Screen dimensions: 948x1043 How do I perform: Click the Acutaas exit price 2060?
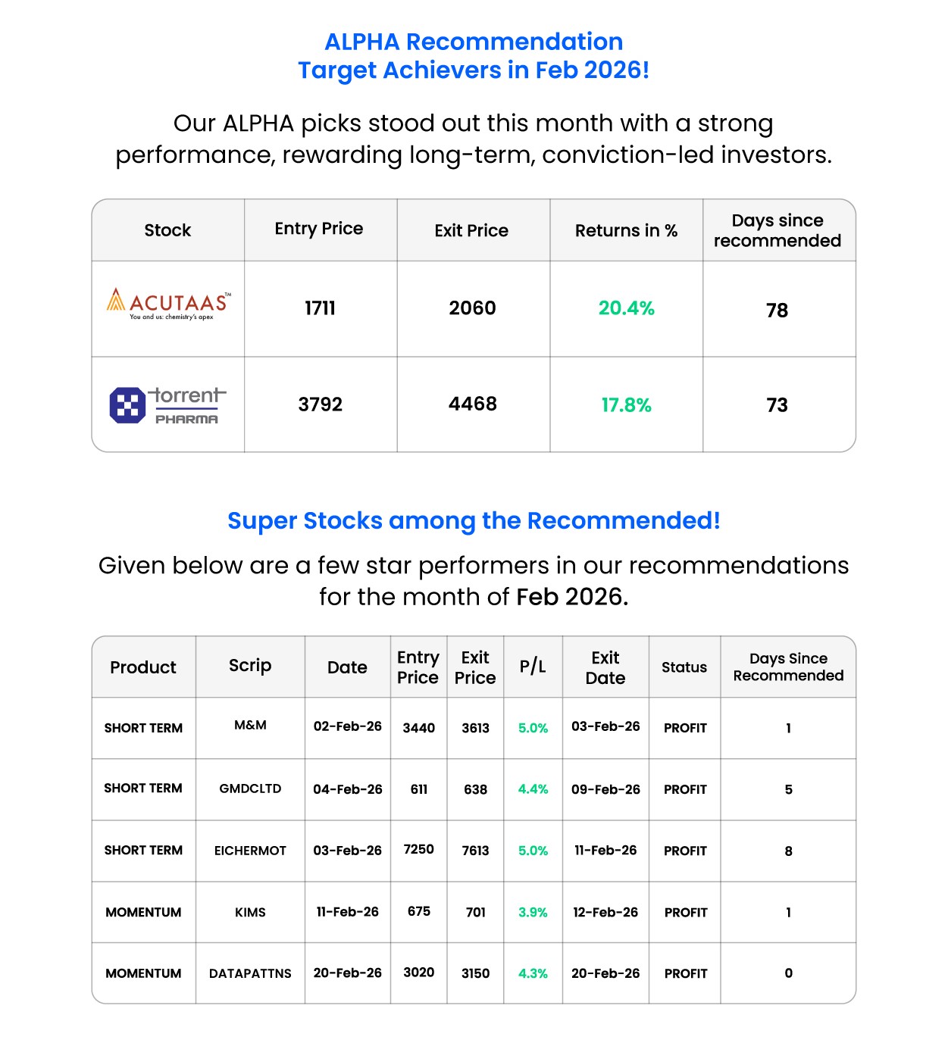click(472, 308)
